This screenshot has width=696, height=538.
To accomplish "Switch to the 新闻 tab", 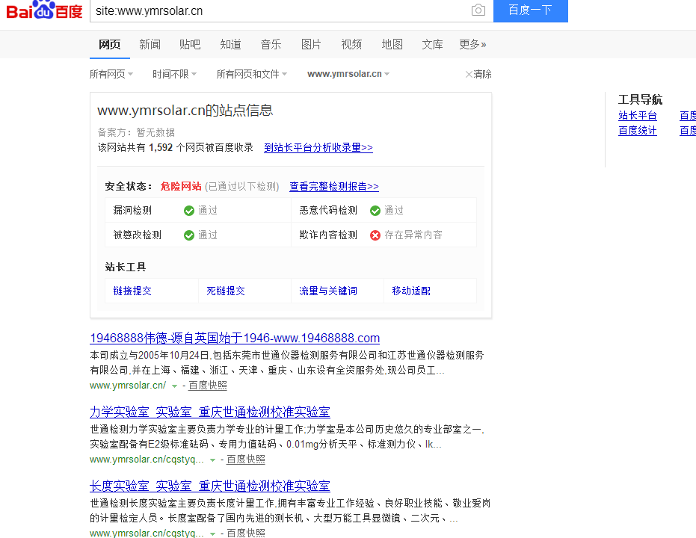I will pyautogui.click(x=150, y=44).
